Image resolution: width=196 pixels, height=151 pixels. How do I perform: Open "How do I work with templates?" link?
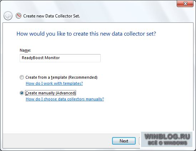tap(54, 83)
